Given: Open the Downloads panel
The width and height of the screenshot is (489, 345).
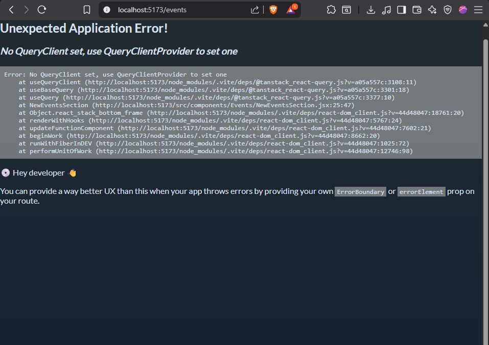Looking at the screenshot, I should [x=371, y=10].
